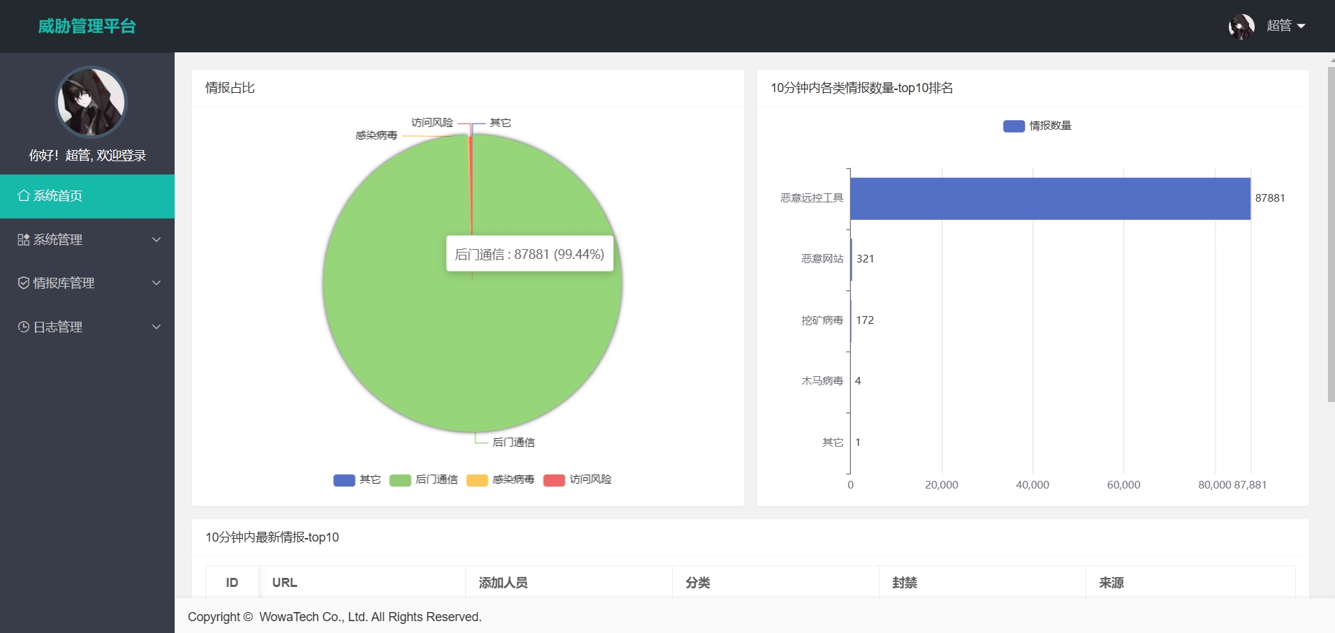Click the 感染病毒 pie slice label
Image resolution: width=1335 pixels, height=633 pixels.
[376, 135]
